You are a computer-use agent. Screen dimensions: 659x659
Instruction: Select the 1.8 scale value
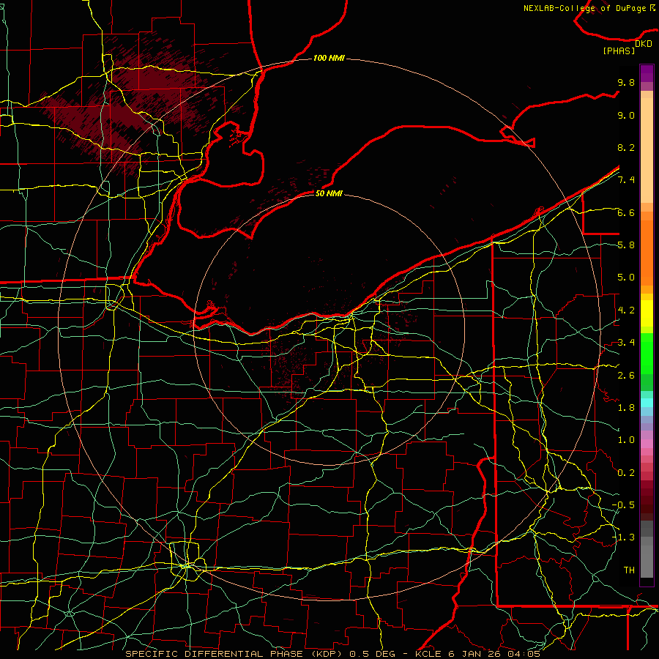(x=626, y=408)
